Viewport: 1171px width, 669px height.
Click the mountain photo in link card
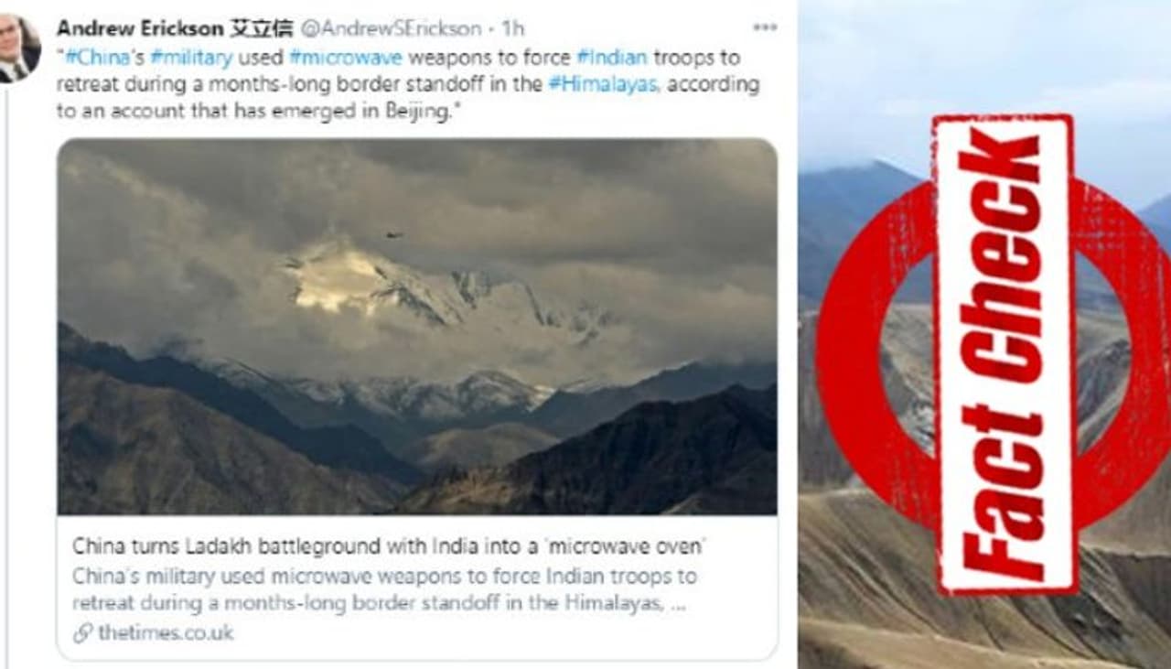(417, 327)
